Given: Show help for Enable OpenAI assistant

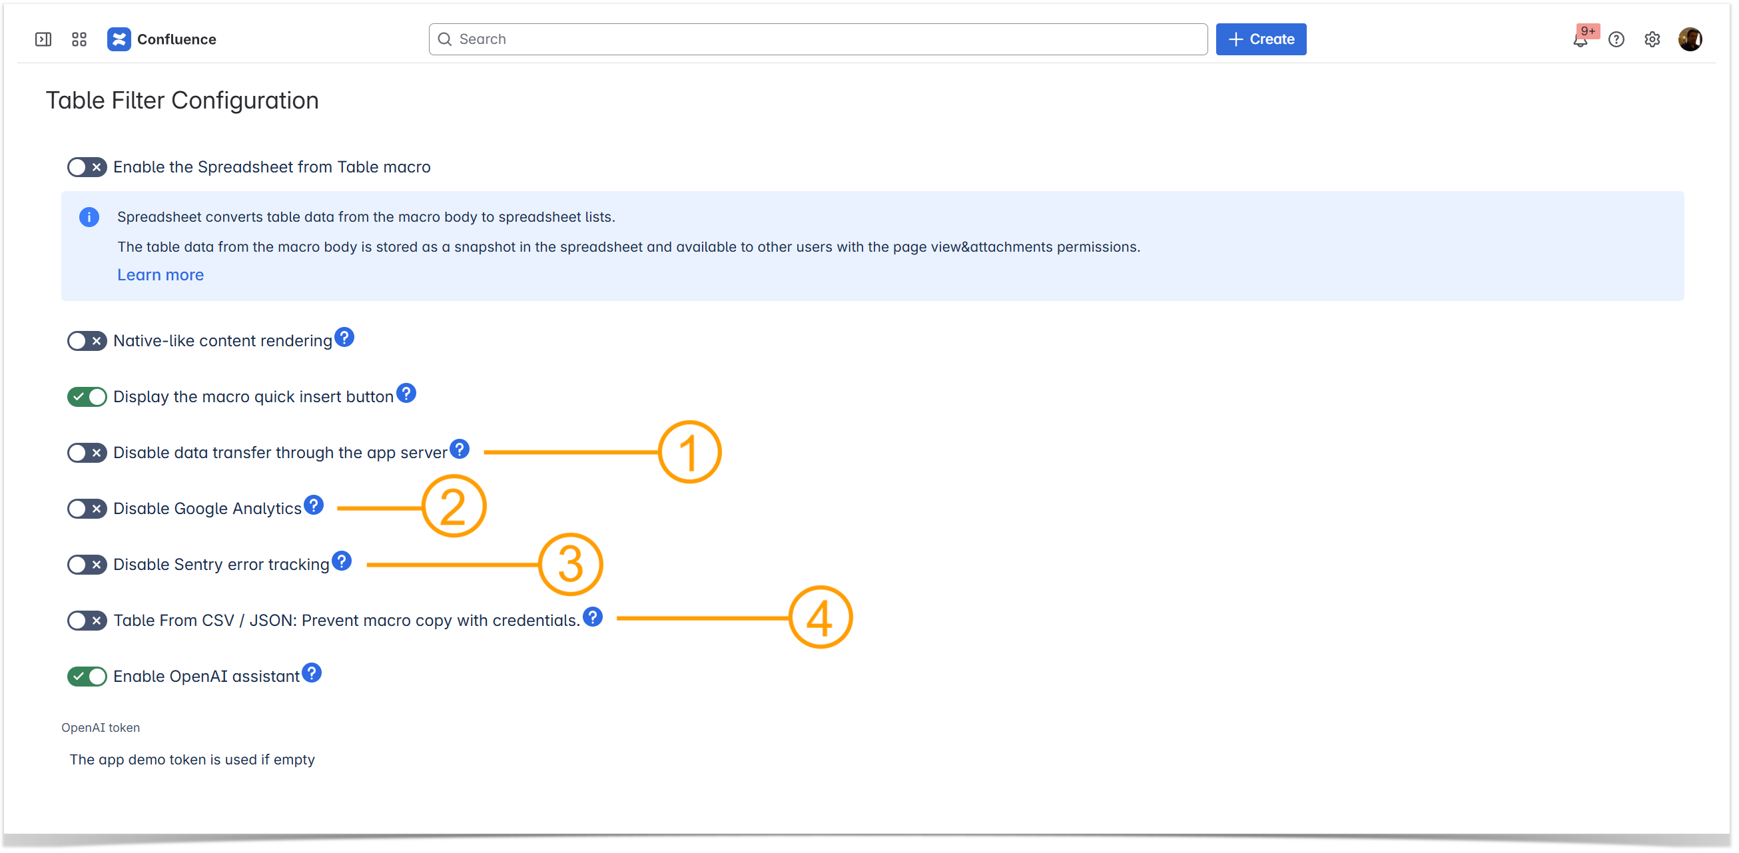Looking at the screenshot, I should point(312,672).
